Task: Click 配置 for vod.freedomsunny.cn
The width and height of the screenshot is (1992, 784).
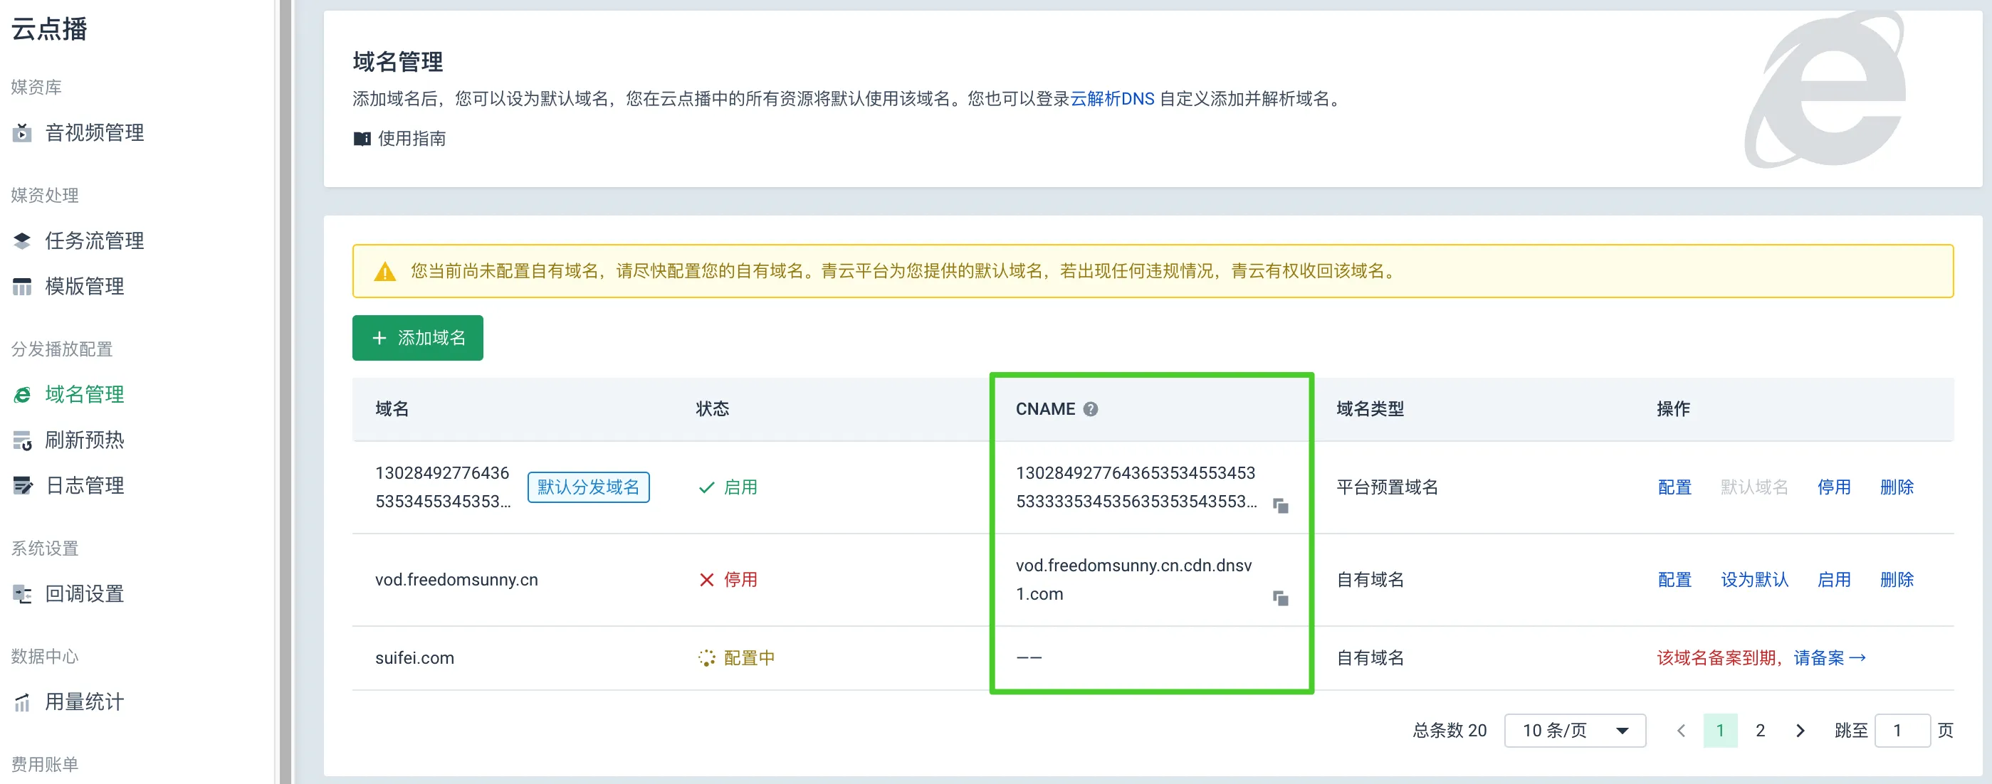Action: [x=1674, y=580]
